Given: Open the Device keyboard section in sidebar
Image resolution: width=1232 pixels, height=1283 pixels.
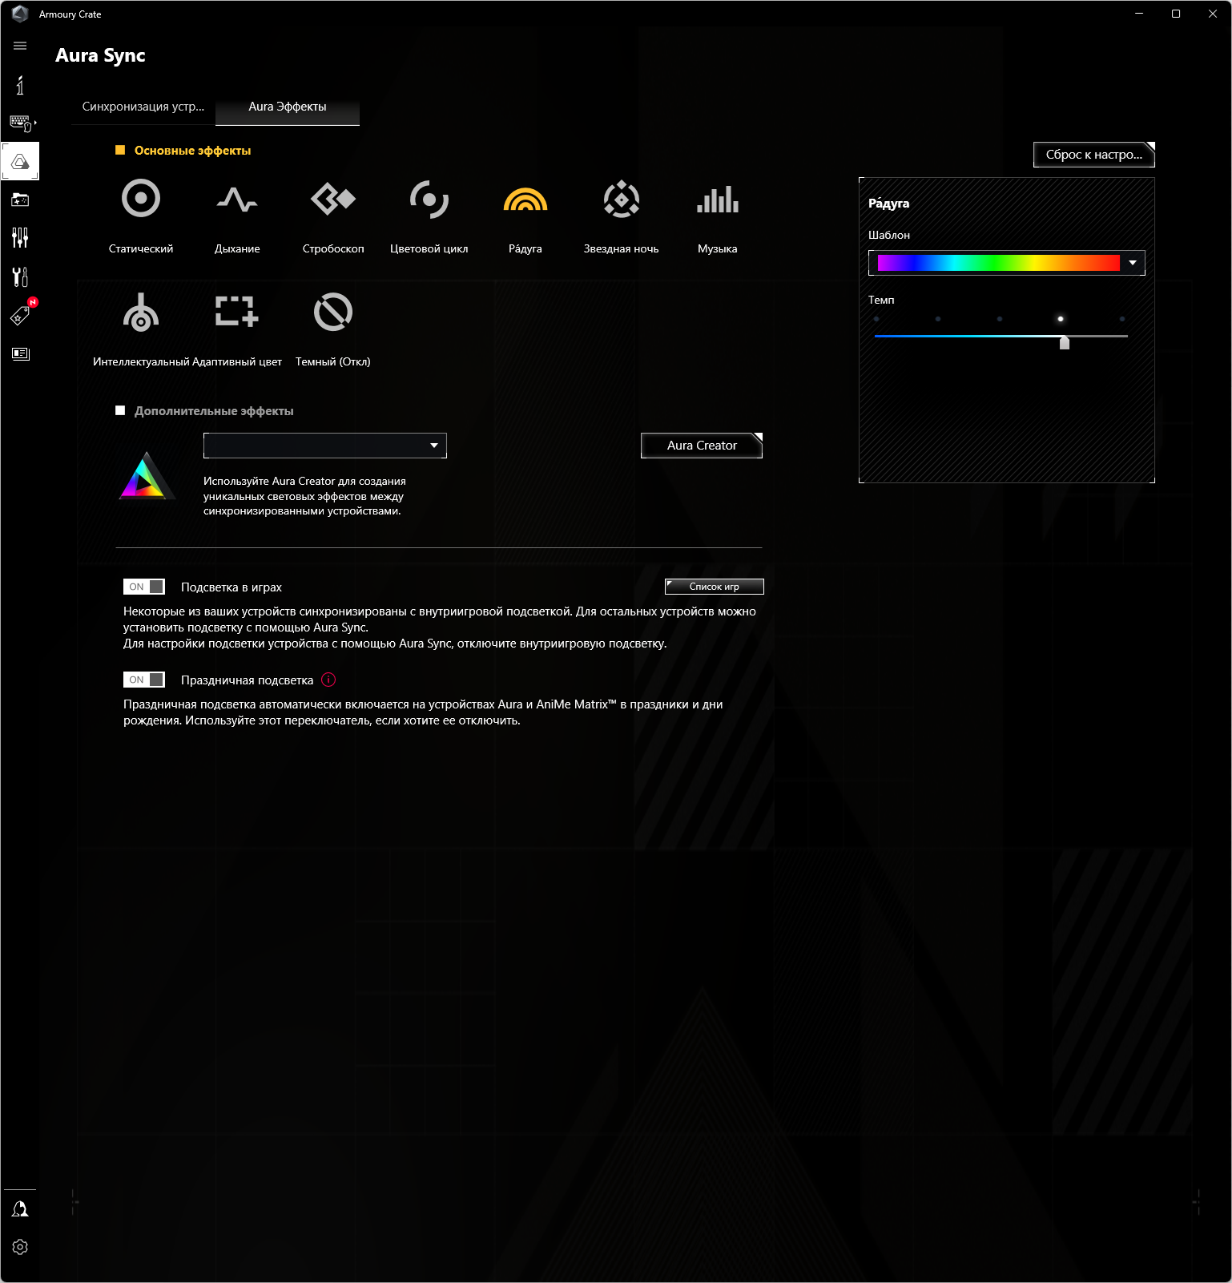Looking at the screenshot, I should click(21, 123).
